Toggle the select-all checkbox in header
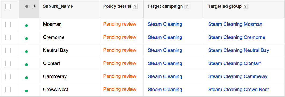Viewport: 285px width, 97px height. coord(8,7)
